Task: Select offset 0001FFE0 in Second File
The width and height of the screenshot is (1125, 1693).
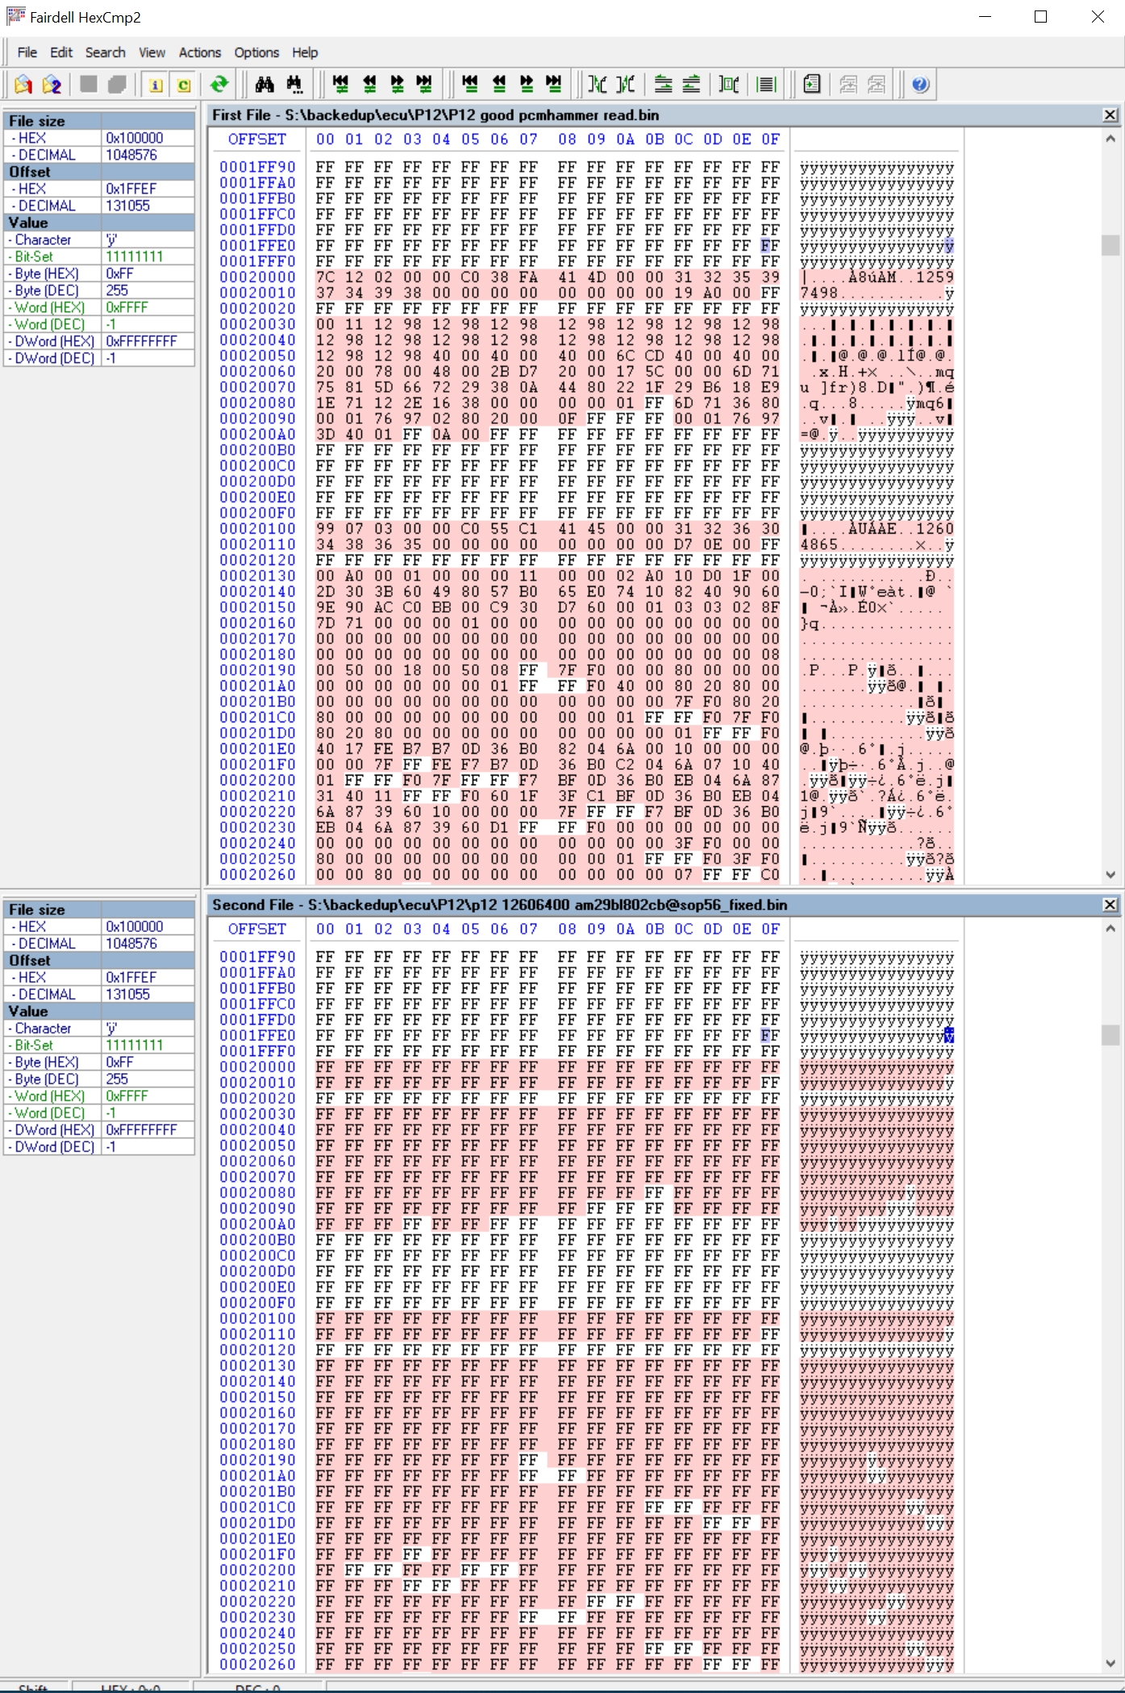Action: tap(257, 1035)
